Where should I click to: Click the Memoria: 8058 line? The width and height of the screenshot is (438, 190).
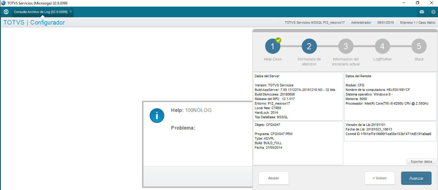(x=356, y=99)
